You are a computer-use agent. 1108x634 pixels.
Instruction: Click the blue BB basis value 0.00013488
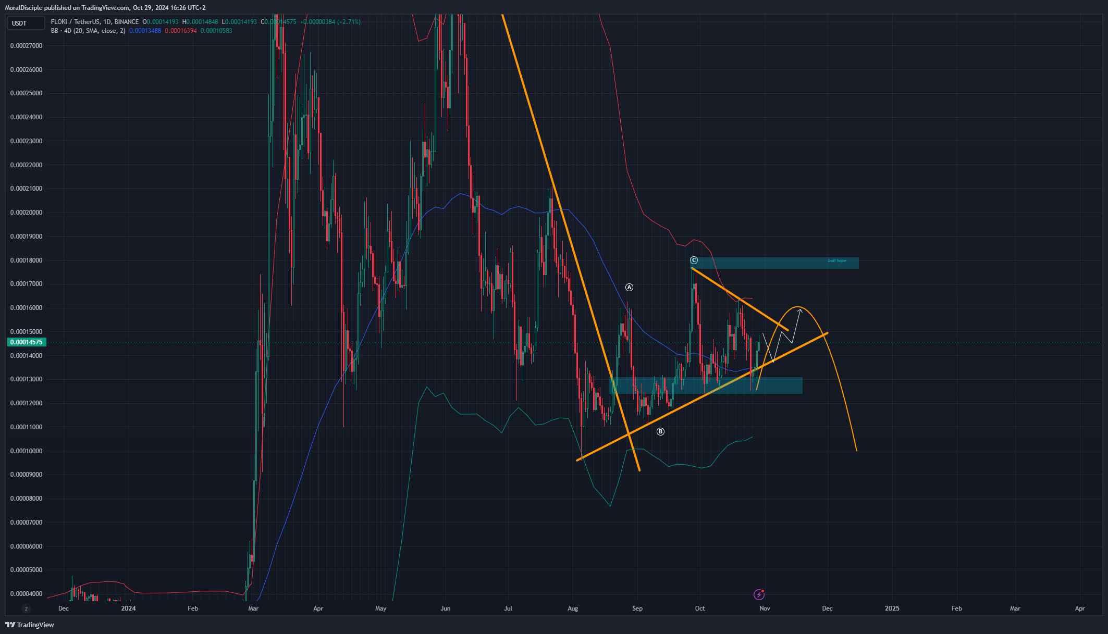[145, 31]
